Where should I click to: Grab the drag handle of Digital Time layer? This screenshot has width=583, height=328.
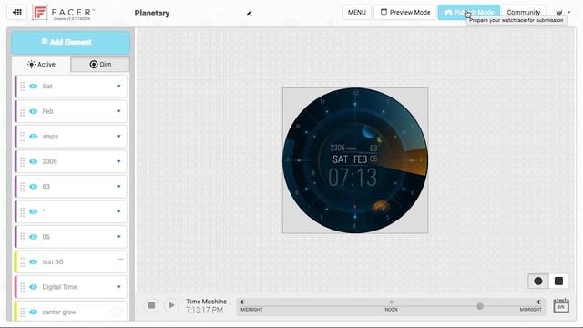point(22,287)
